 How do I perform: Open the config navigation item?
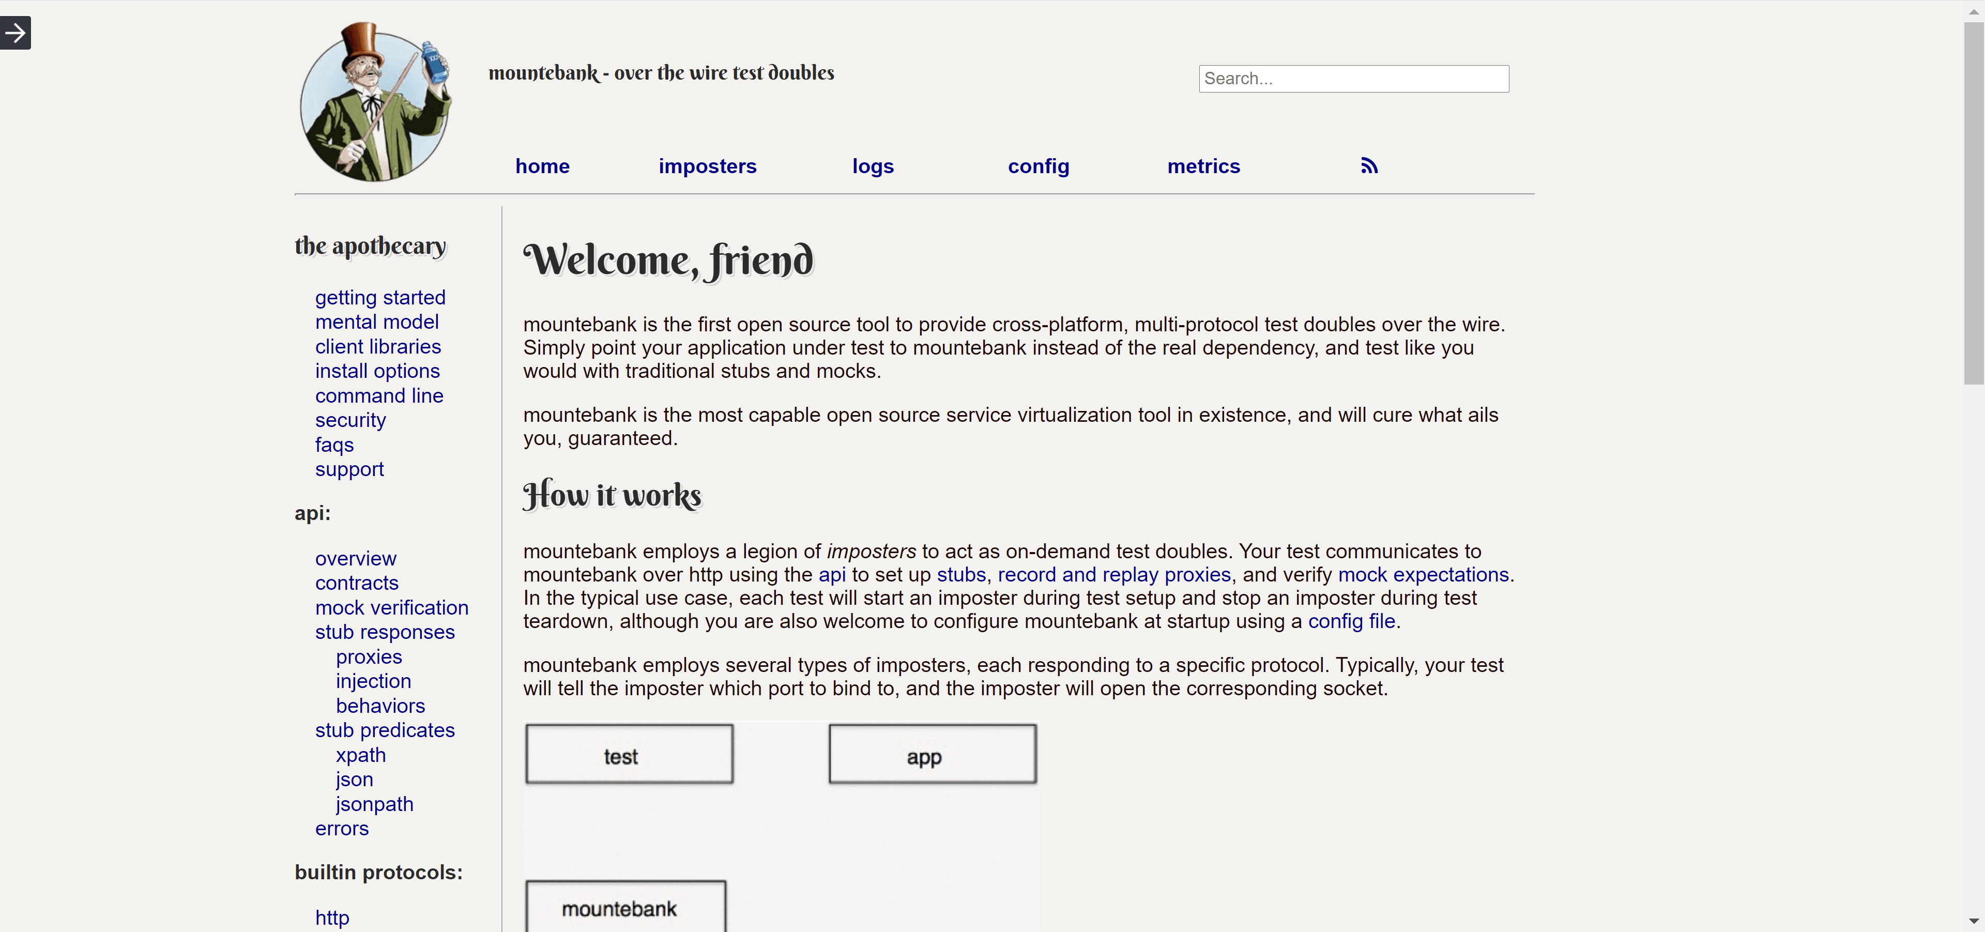click(x=1038, y=166)
